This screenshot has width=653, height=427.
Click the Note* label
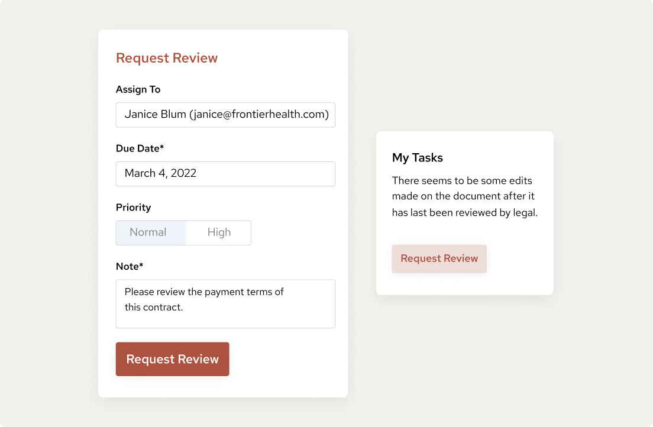(130, 267)
